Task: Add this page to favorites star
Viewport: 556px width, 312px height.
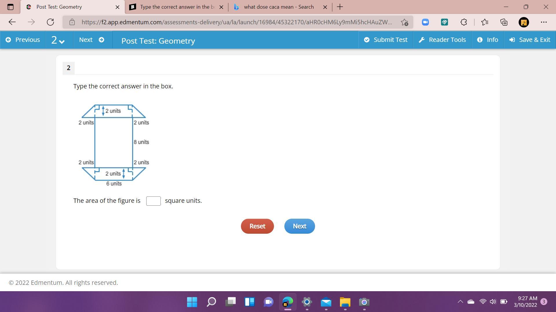Action: pyautogui.click(x=405, y=22)
